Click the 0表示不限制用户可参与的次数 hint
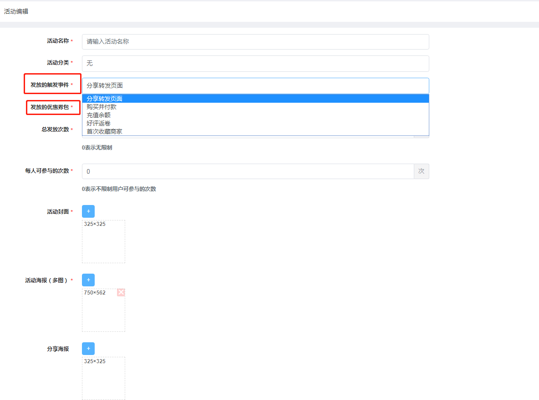The width and height of the screenshot is (539, 400). point(119,189)
